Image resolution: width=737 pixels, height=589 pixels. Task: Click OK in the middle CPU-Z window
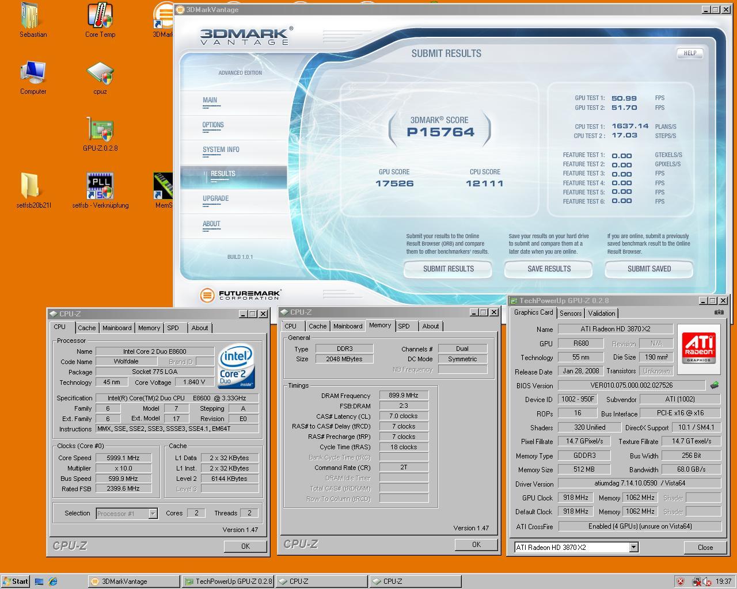pos(476,544)
